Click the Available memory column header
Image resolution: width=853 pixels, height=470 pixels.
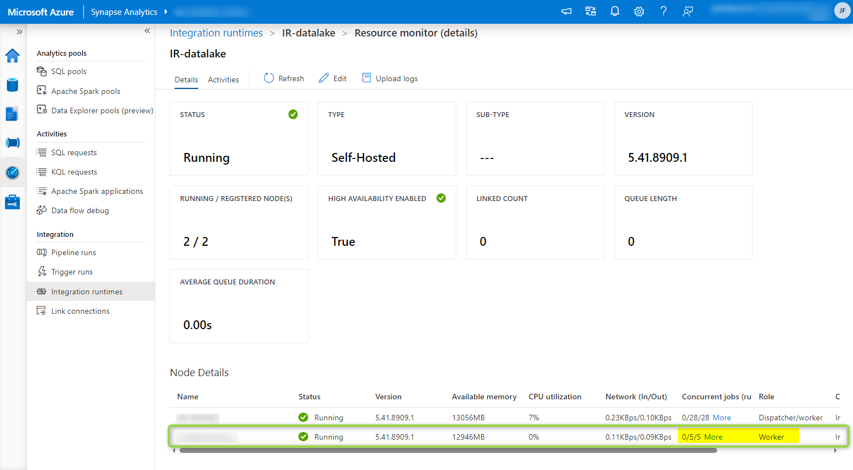(x=484, y=397)
